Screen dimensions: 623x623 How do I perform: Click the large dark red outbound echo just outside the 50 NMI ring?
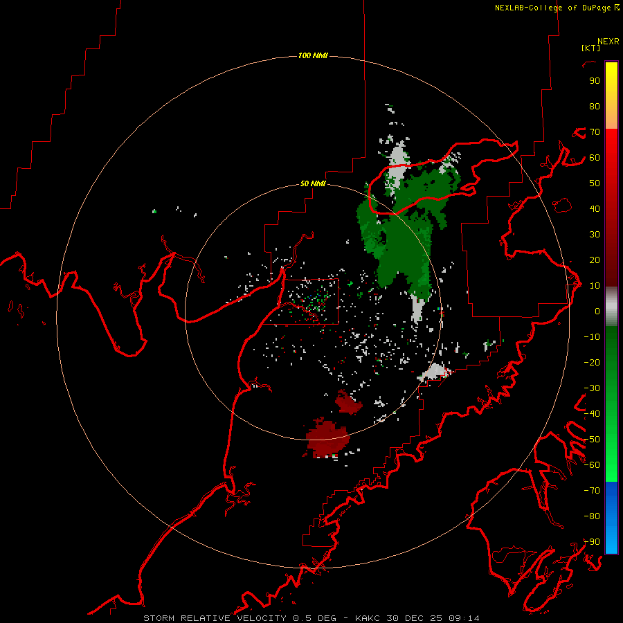pos(327,438)
